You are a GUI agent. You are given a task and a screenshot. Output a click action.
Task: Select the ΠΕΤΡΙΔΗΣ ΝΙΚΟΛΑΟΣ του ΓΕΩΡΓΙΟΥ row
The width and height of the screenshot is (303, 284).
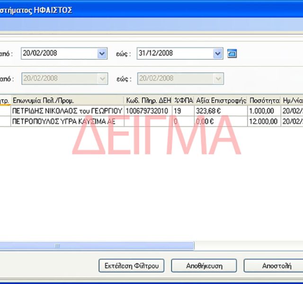pos(67,111)
